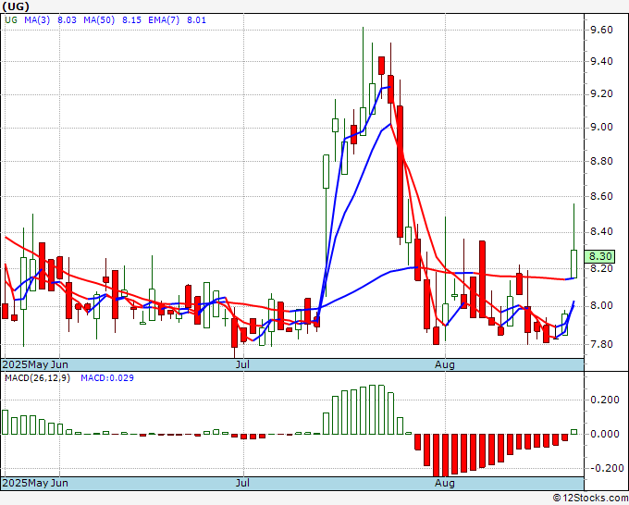Click the MA(50) value 8.15

[x=131, y=20]
